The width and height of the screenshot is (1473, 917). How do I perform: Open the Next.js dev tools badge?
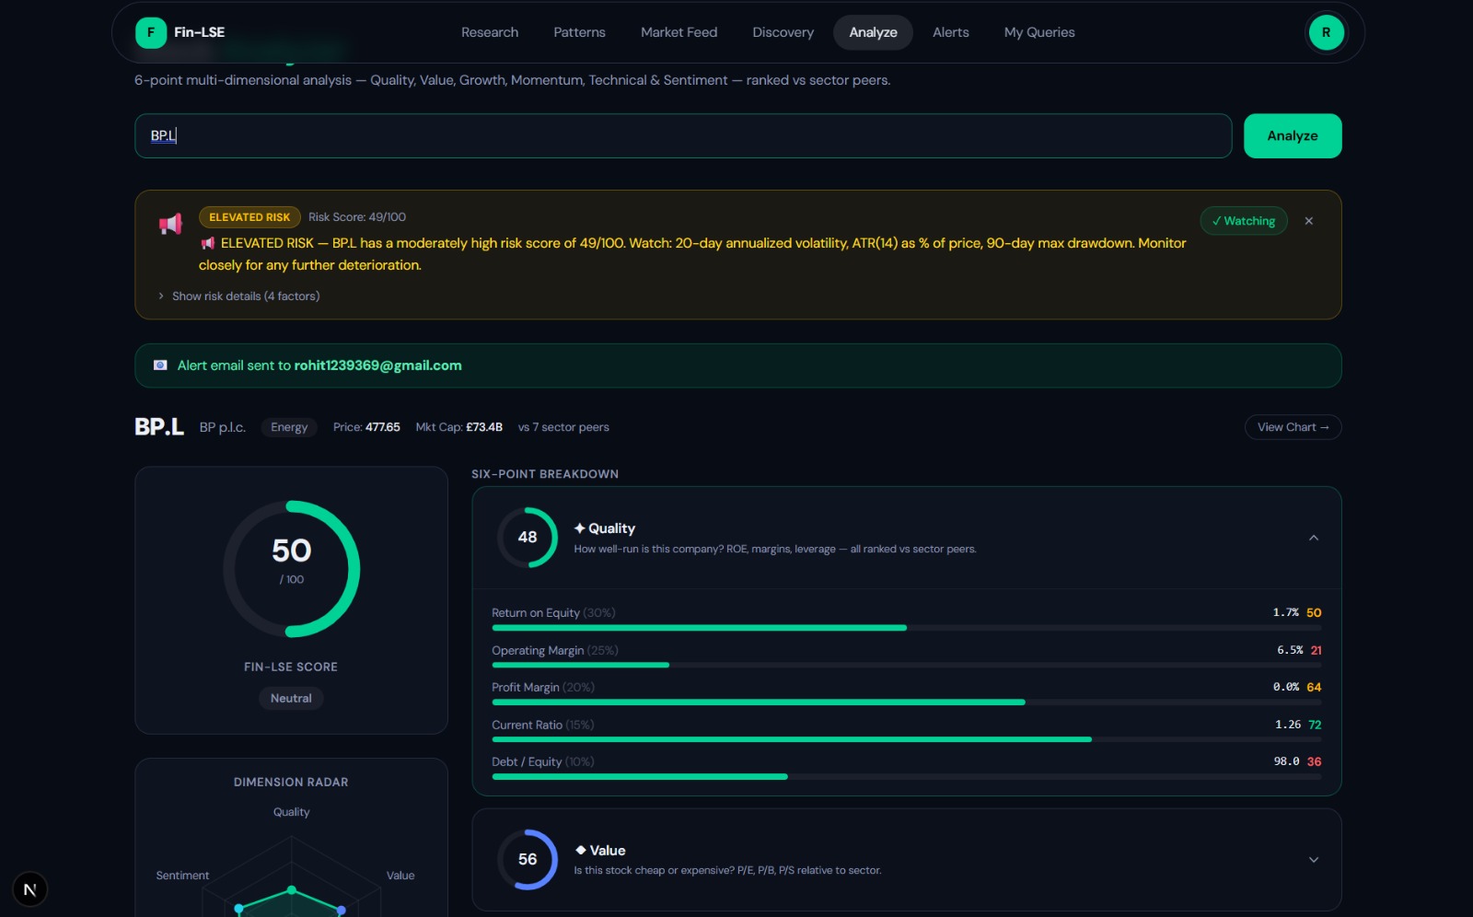[29, 889]
